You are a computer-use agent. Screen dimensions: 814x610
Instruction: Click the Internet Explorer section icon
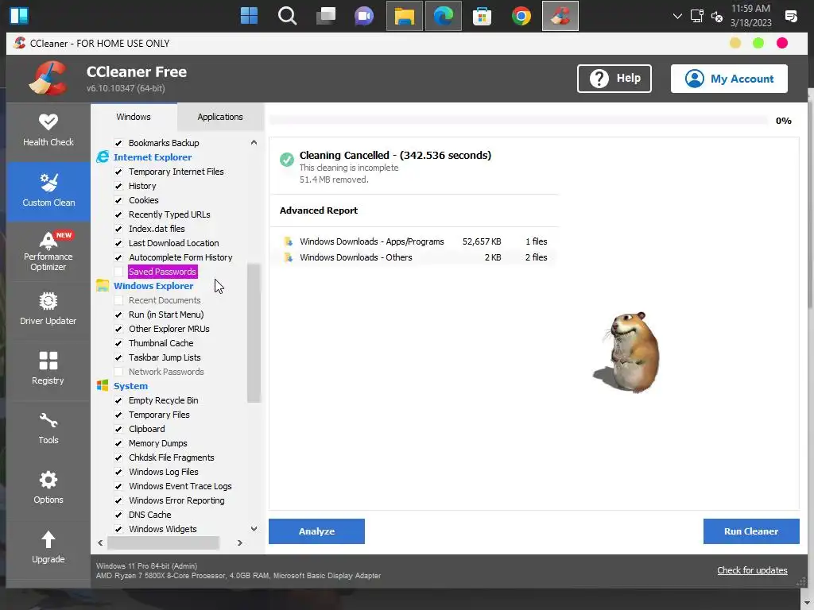[x=103, y=157]
